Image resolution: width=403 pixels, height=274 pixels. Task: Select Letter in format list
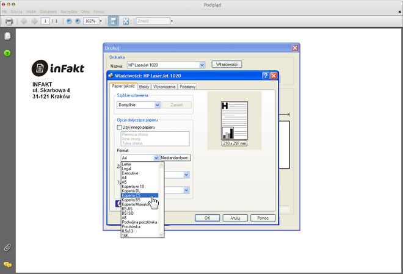[x=140, y=164]
